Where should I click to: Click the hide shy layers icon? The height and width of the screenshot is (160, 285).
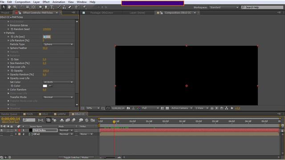click(62, 120)
